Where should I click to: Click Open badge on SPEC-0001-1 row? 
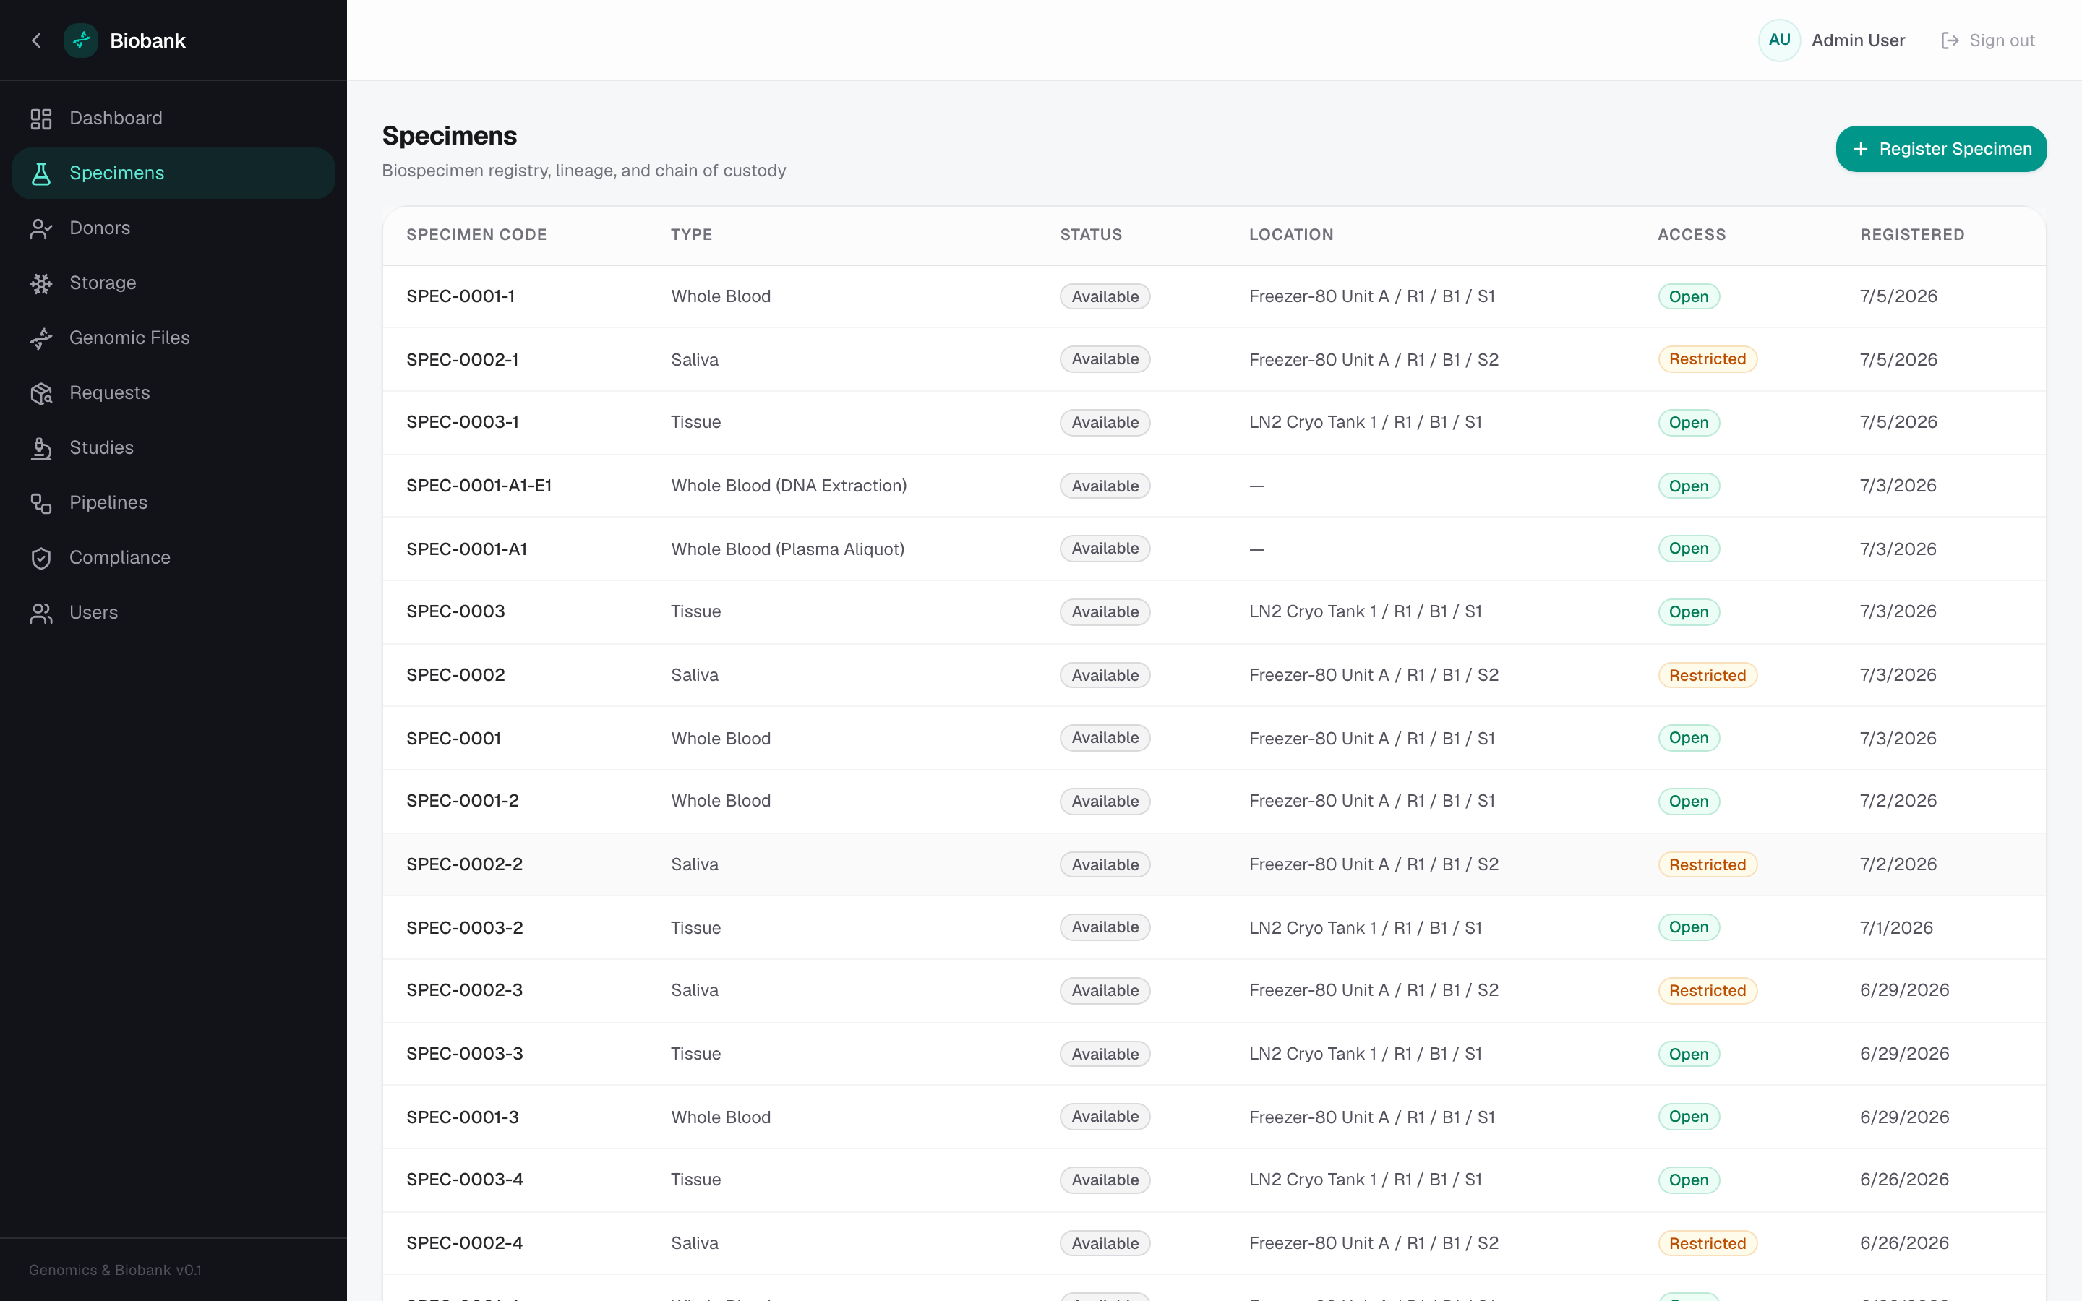tap(1688, 297)
